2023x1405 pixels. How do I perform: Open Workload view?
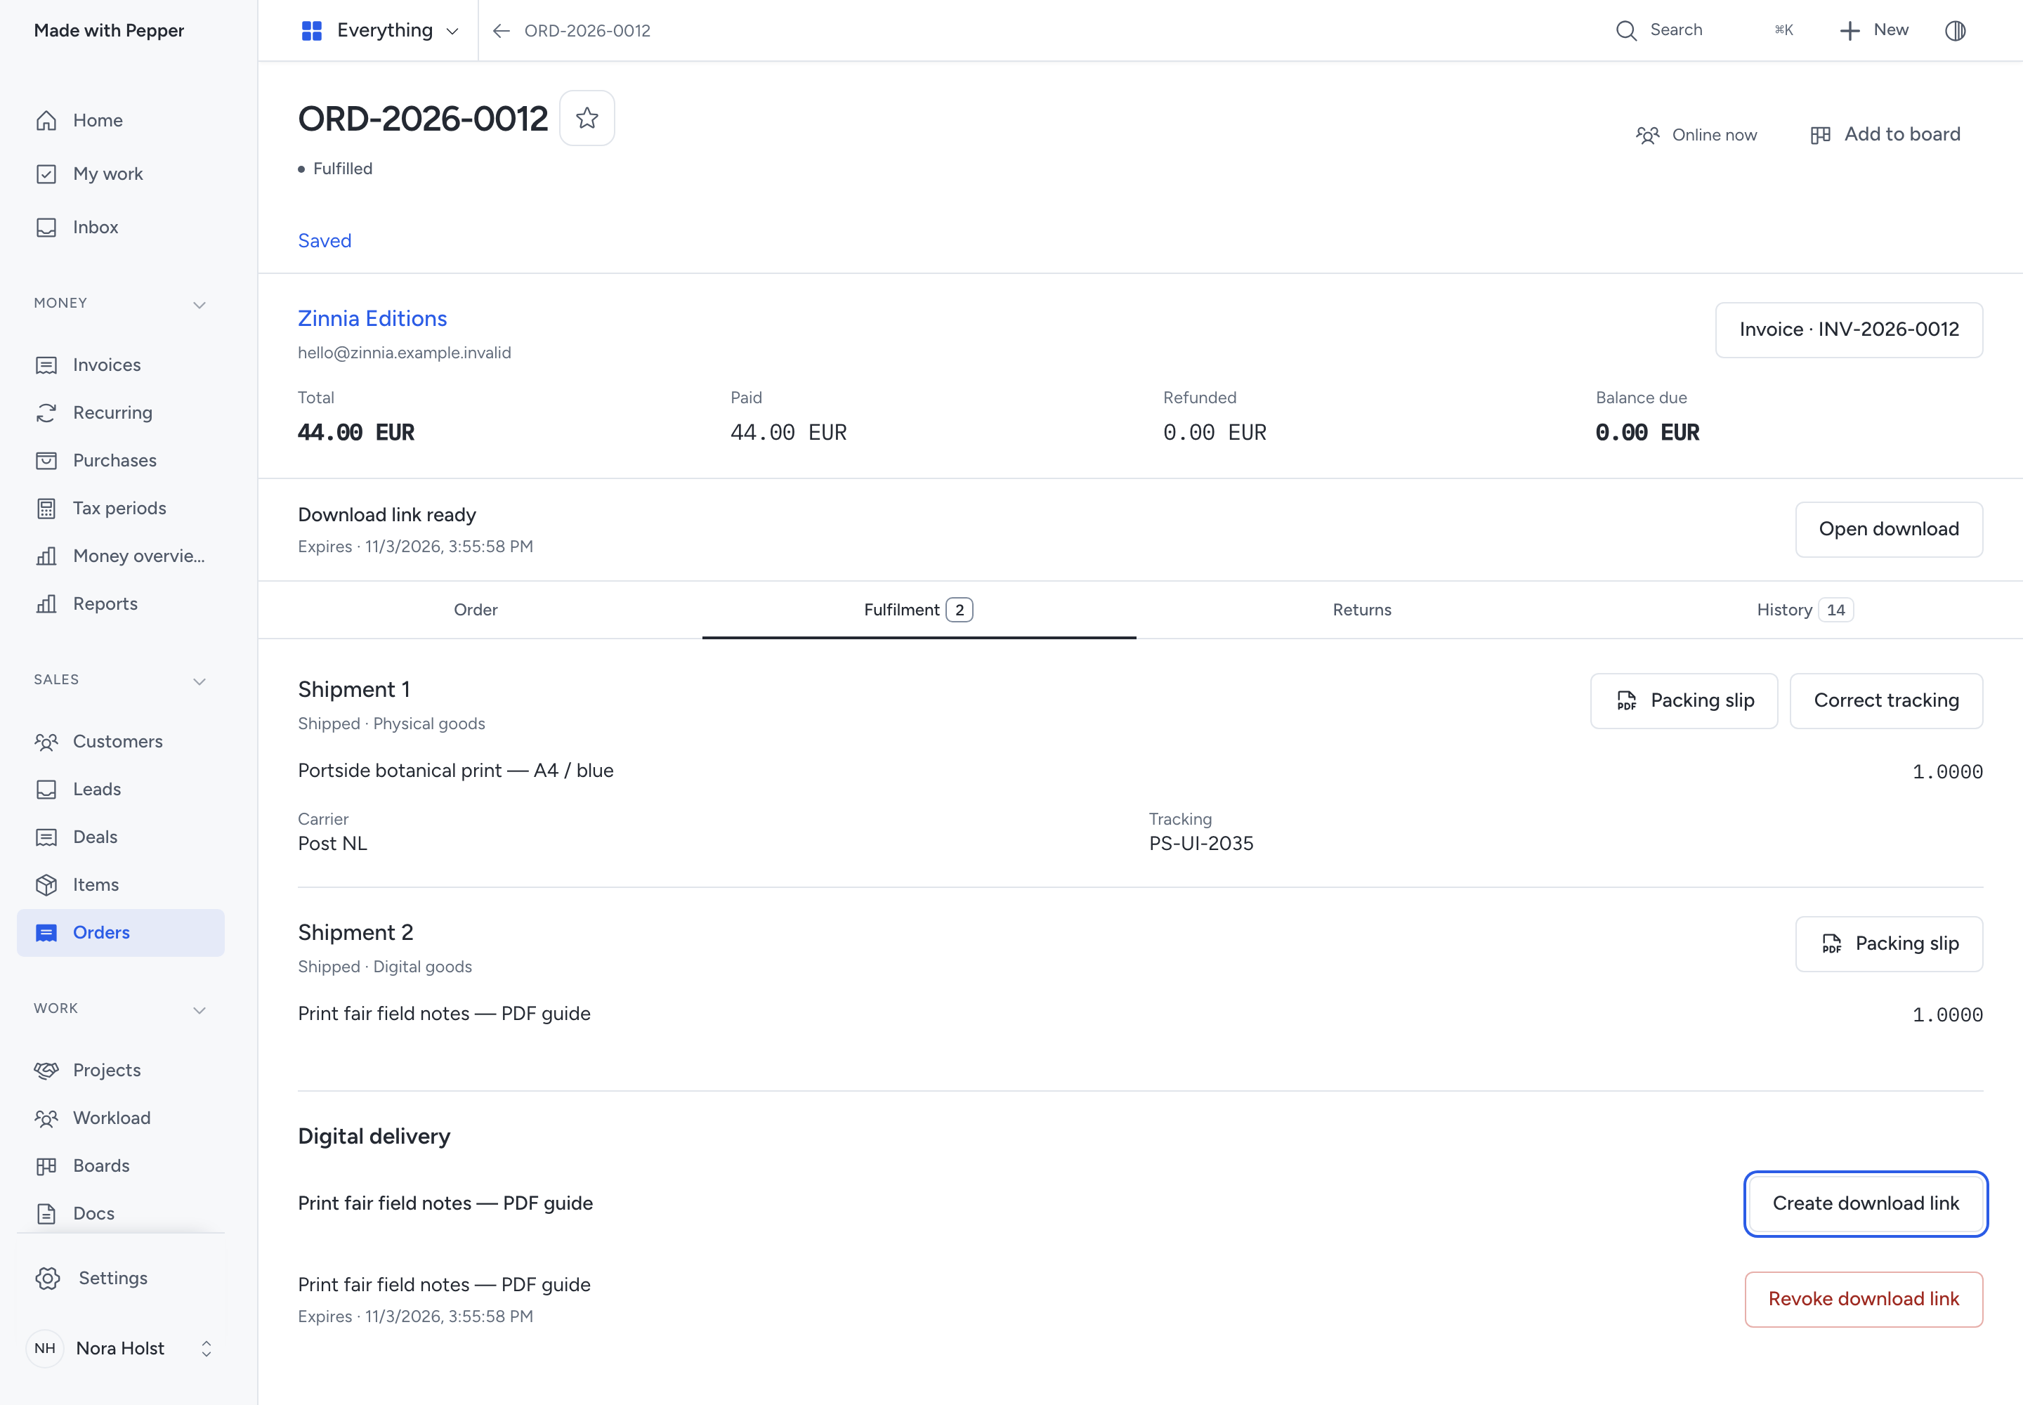click(121, 1118)
